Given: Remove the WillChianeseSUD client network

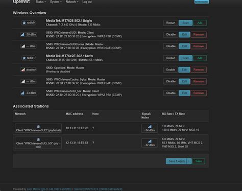Looking at the screenshot, I should coord(199,35).
